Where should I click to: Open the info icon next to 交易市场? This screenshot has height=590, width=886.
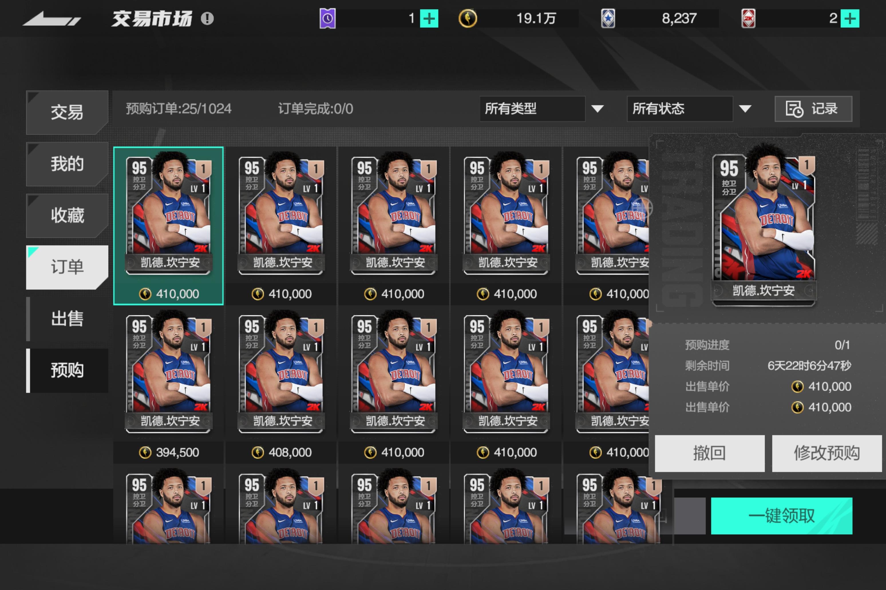(207, 18)
